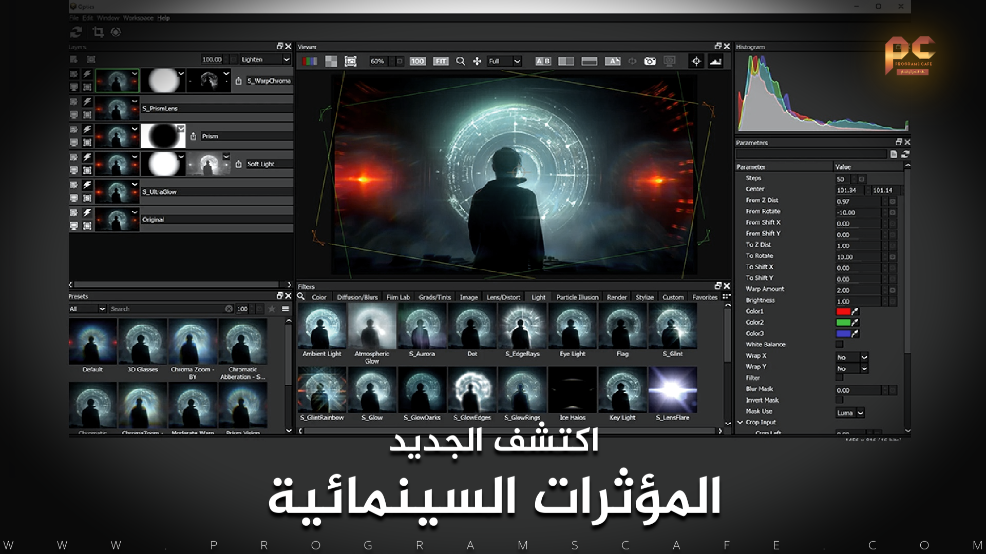Toggle the Invert Mask checkbox
Viewport: 986px width, 554px height.
coord(839,400)
